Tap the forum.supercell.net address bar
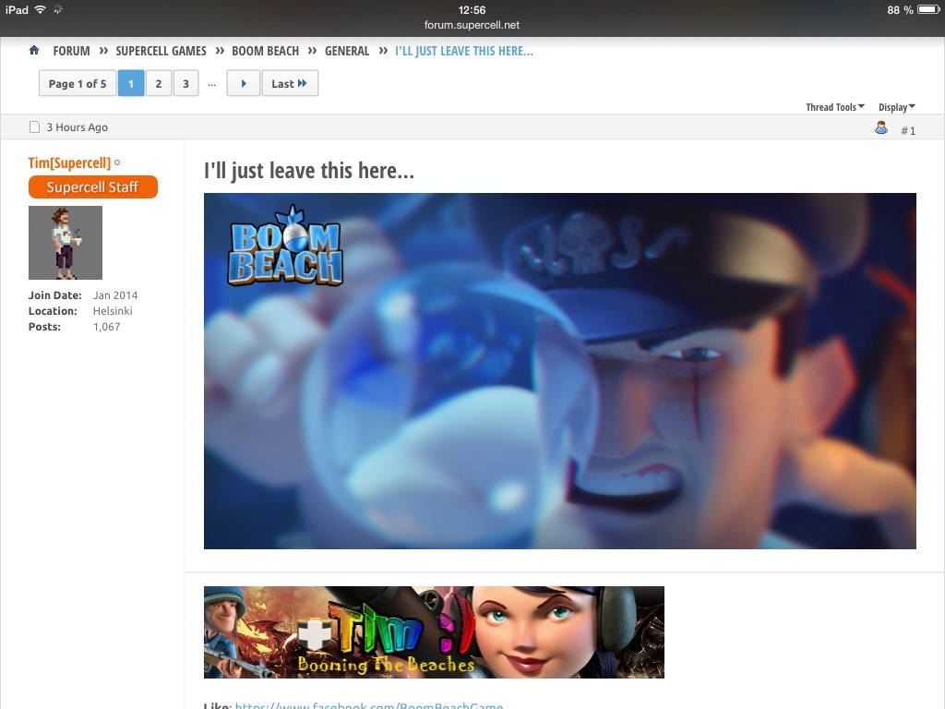Viewport: 945px width, 709px height. tap(472, 25)
